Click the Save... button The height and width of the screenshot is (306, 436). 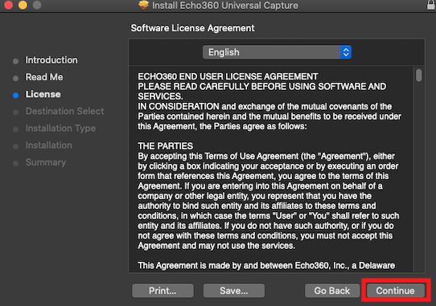pyautogui.click(x=234, y=291)
